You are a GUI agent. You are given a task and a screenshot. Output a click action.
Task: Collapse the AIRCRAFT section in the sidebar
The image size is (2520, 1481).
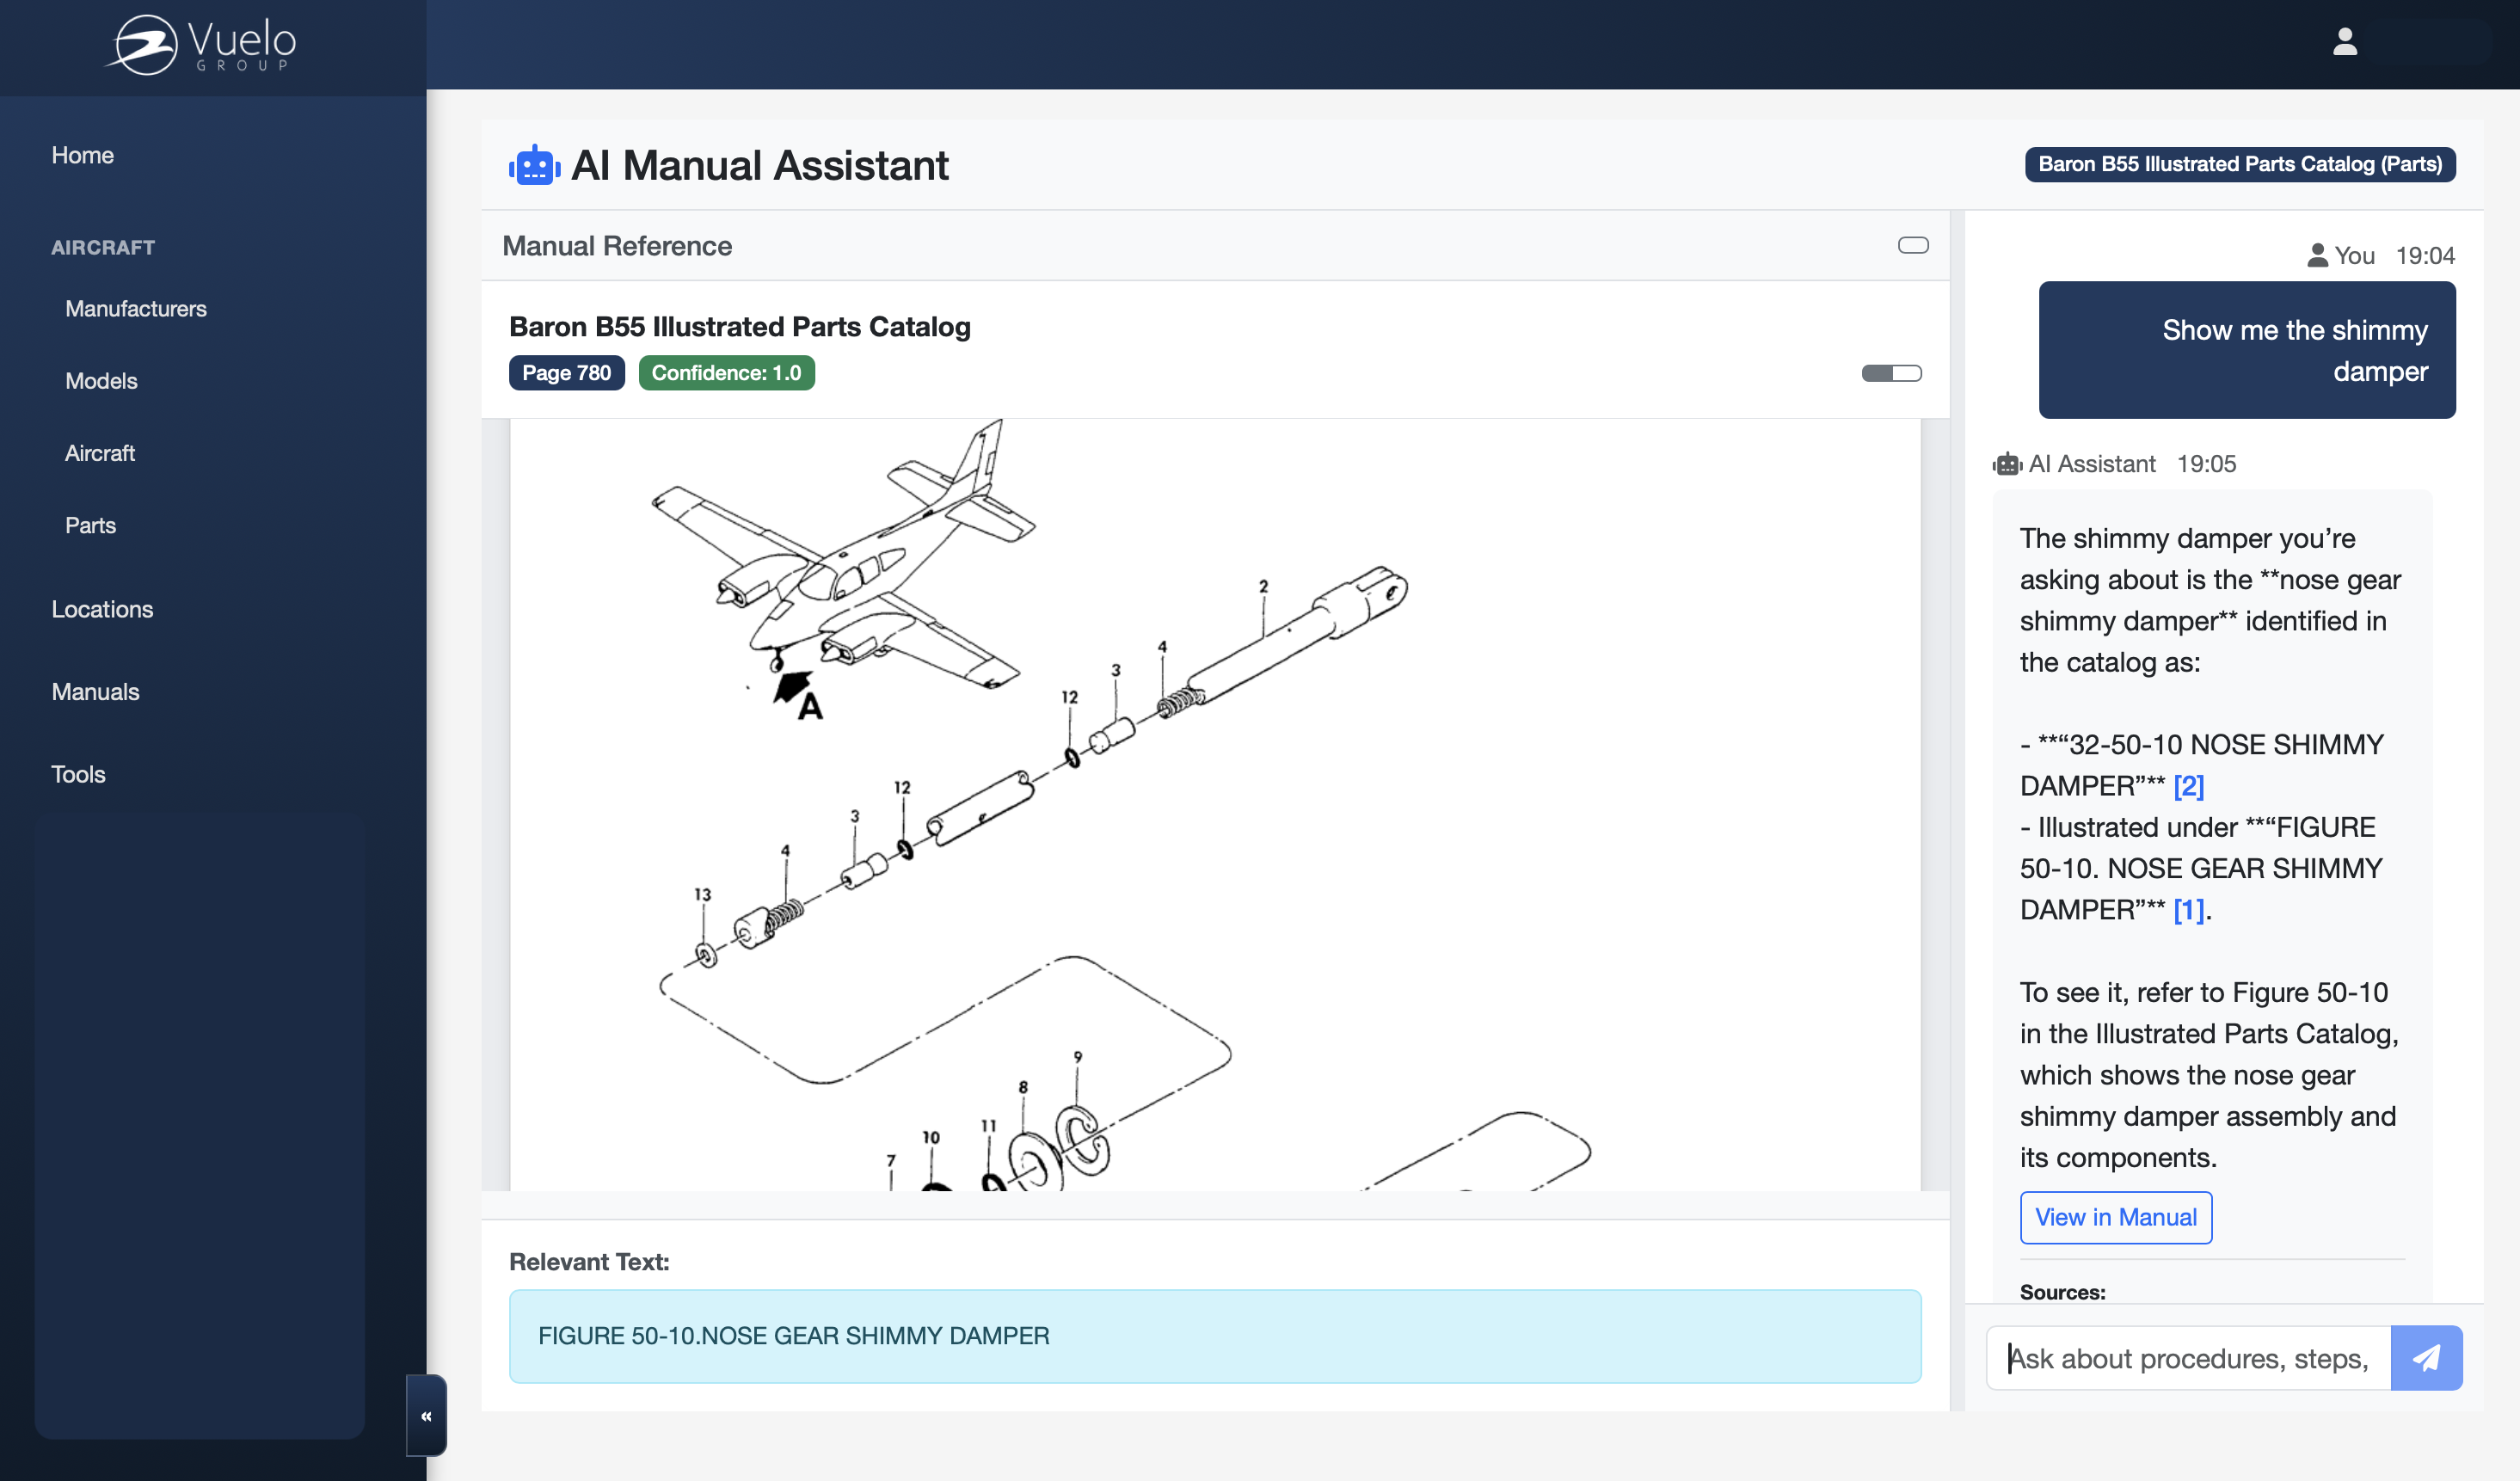click(x=103, y=247)
